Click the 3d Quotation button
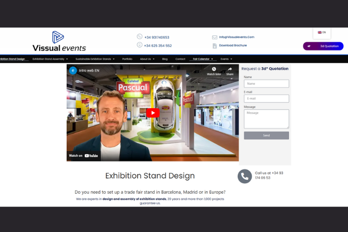This screenshot has width=348, height=232. pos(323,46)
